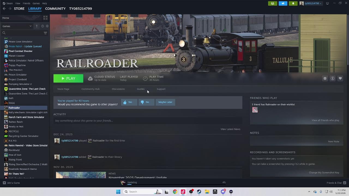This screenshot has width=349, height=196.
Task: Open the Windows Start menu
Action: tap(118, 192)
